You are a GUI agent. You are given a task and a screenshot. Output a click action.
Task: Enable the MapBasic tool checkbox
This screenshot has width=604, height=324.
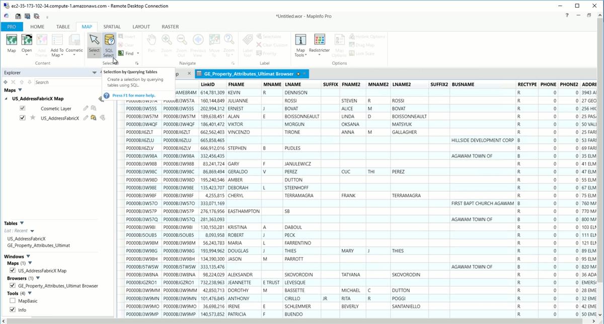point(13,301)
